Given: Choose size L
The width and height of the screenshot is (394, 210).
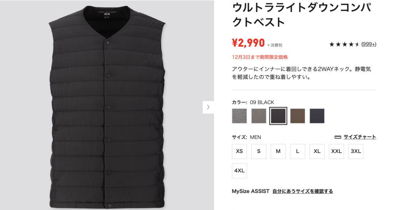Looking at the screenshot, I should (x=297, y=151).
